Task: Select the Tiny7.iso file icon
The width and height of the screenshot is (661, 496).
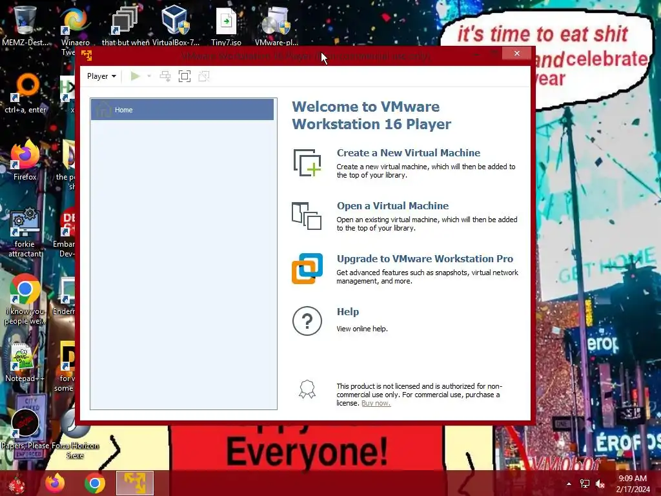Action: pos(226,25)
